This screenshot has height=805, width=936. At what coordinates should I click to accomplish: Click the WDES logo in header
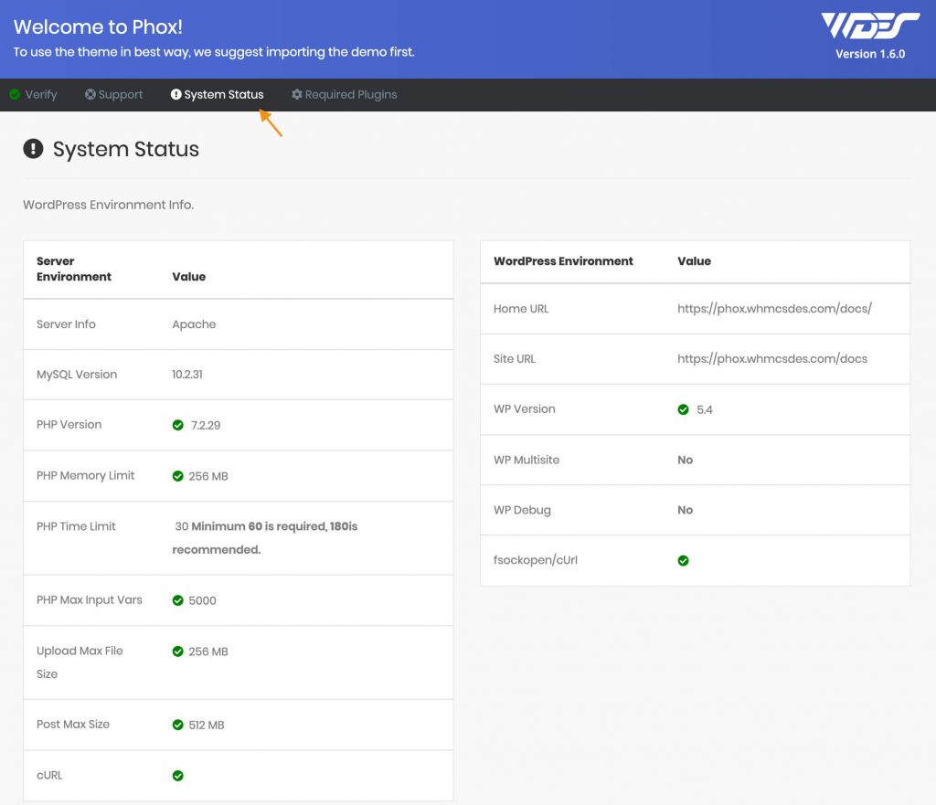tap(870, 26)
